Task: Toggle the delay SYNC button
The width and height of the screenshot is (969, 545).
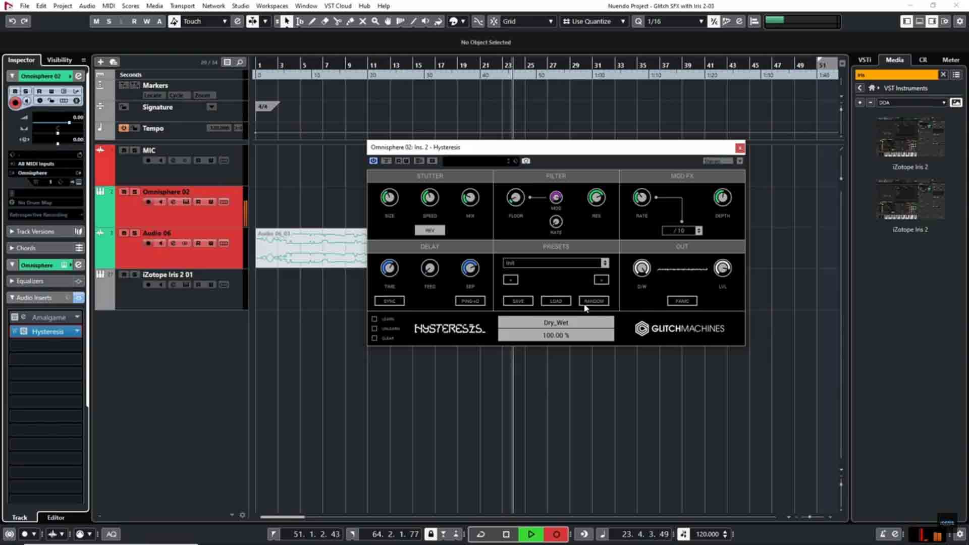Action: tap(389, 301)
